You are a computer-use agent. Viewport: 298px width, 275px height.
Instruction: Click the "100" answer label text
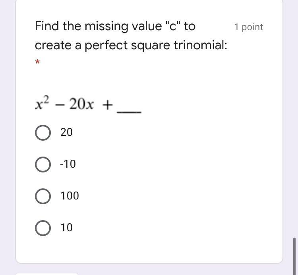(x=70, y=196)
